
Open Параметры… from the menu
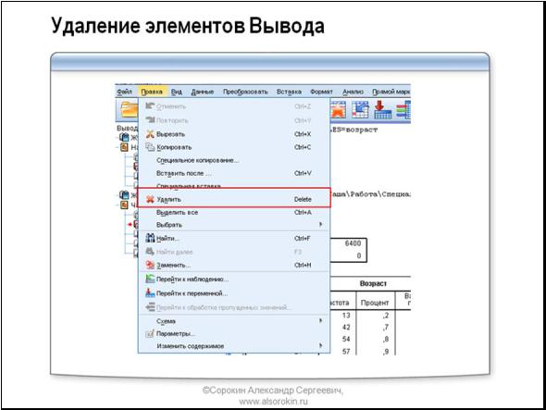point(233,334)
